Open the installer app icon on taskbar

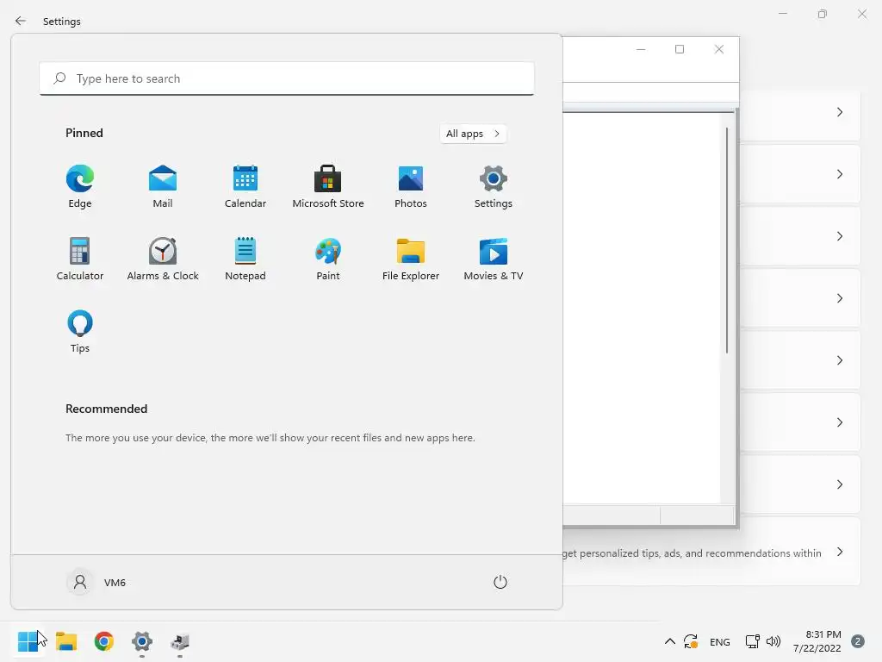[180, 641]
